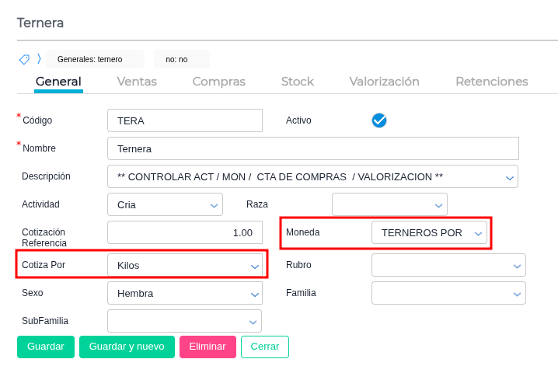Image resolution: width=558 pixels, height=380 pixels.
Task: Click the Cotización Referencia field
Action: coord(185,232)
